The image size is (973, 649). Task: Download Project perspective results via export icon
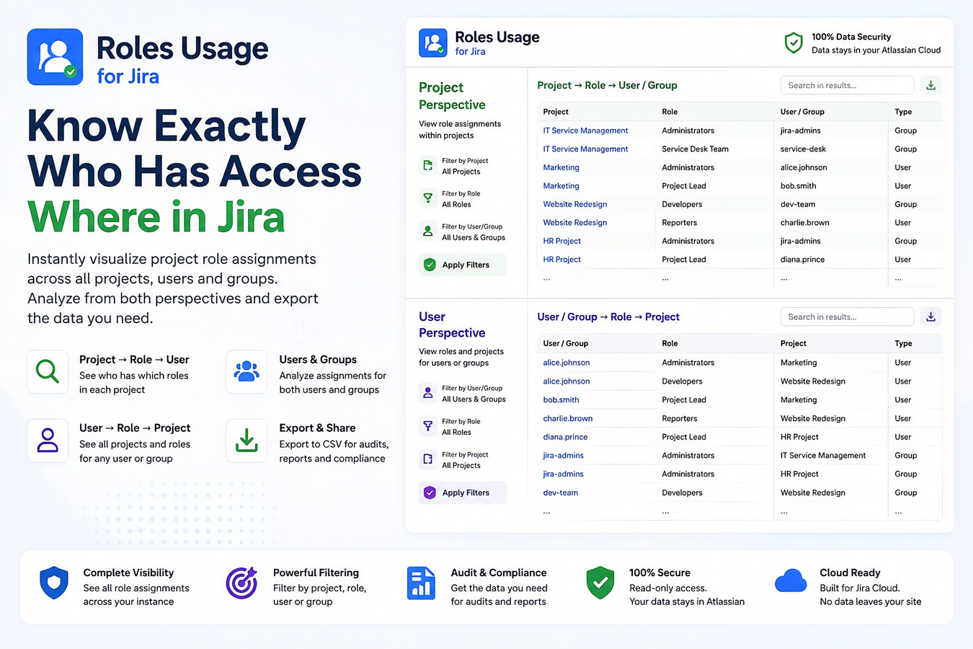pyautogui.click(x=930, y=85)
